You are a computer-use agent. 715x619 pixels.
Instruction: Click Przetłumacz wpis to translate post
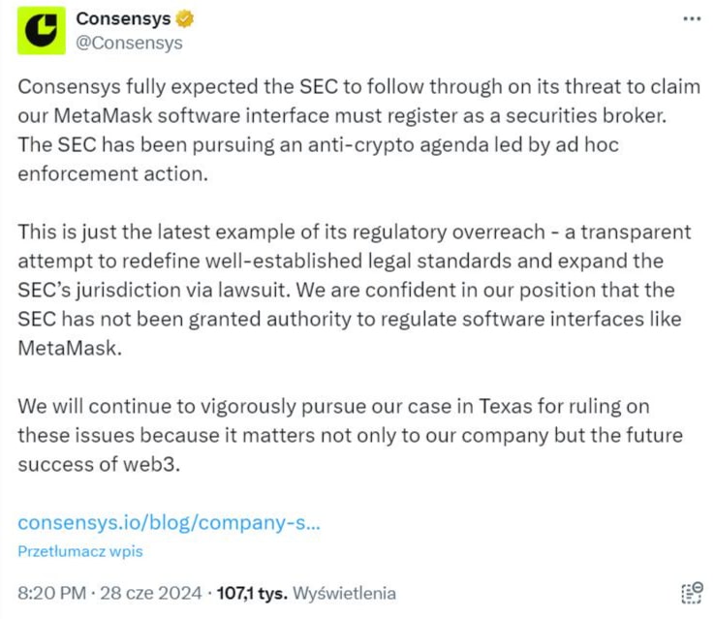click(80, 551)
